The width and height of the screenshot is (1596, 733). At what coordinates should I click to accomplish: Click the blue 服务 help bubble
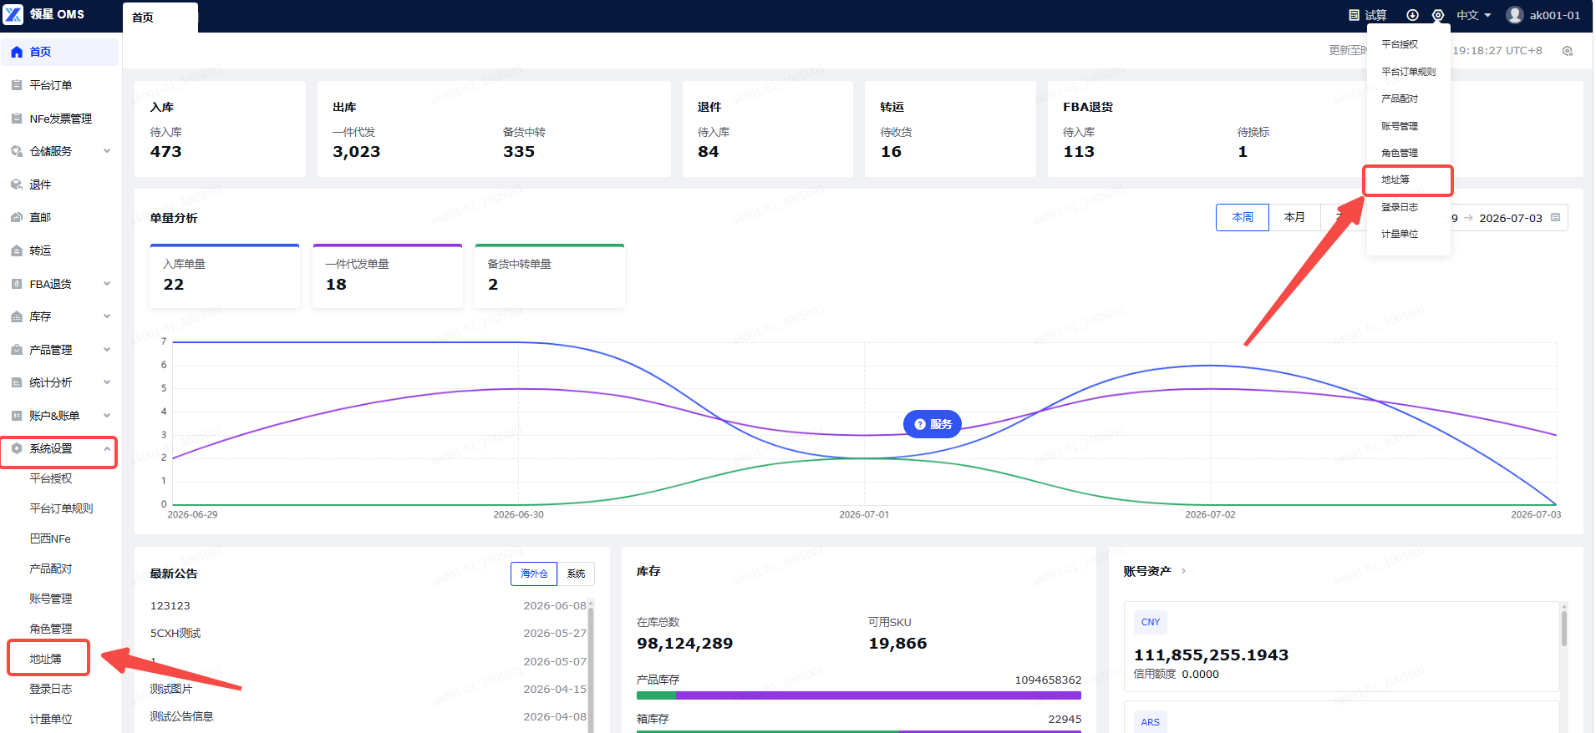pyautogui.click(x=933, y=424)
